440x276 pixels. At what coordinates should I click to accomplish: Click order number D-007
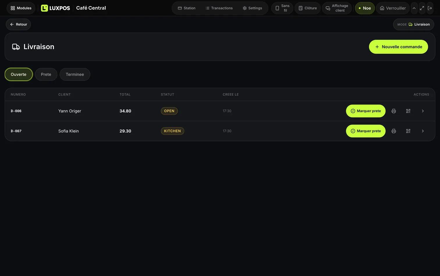tap(16, 131)
